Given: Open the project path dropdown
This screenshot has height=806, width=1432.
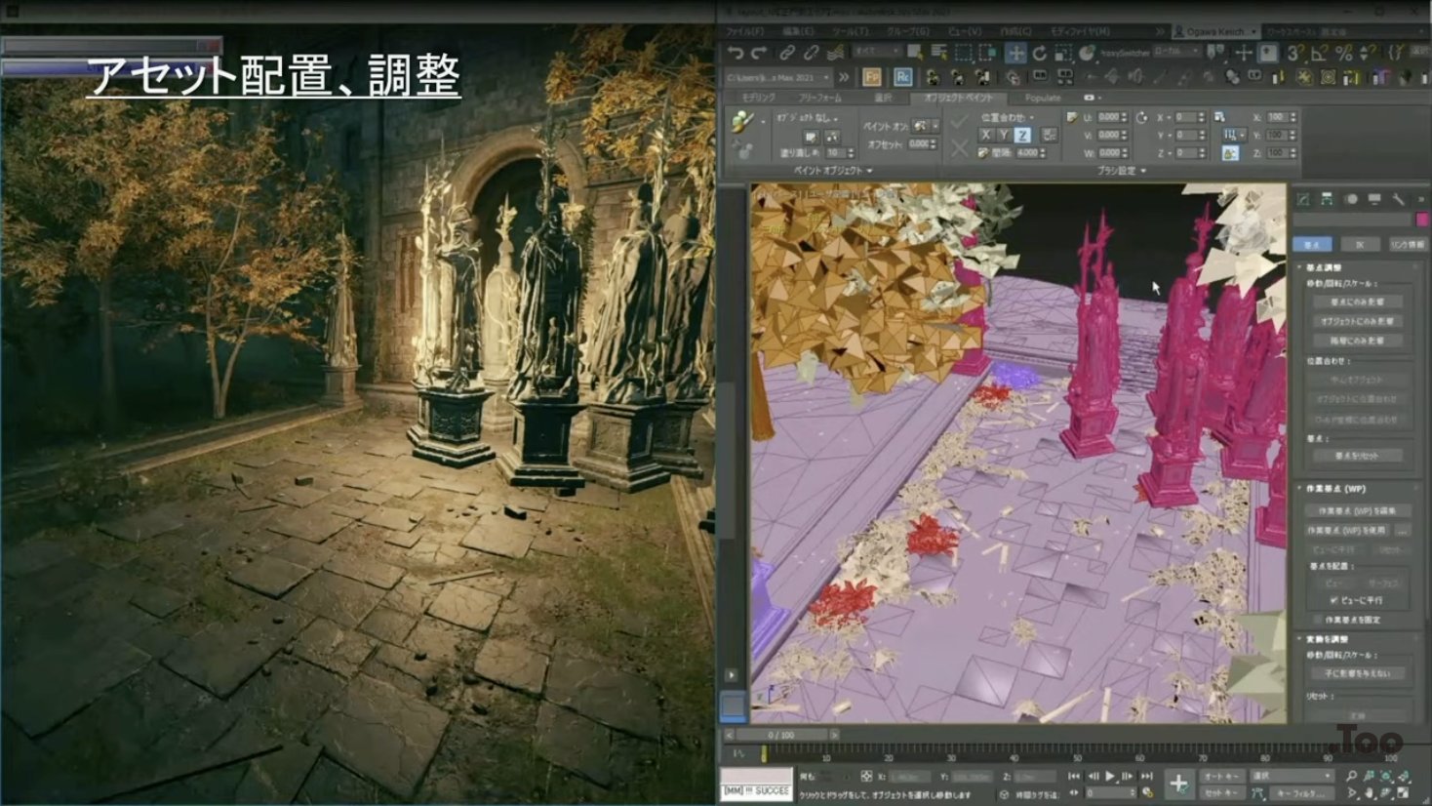Looking at the screenshot, I should point(825,77).
